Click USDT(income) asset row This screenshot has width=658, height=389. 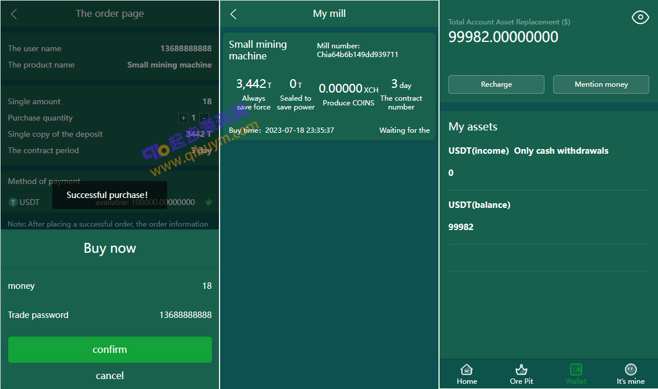tap(549, 162)
